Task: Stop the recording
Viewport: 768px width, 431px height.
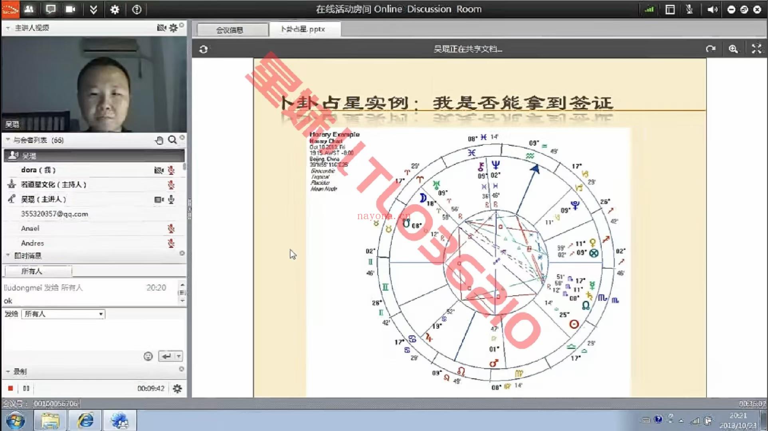Action: tap(10, 388)
